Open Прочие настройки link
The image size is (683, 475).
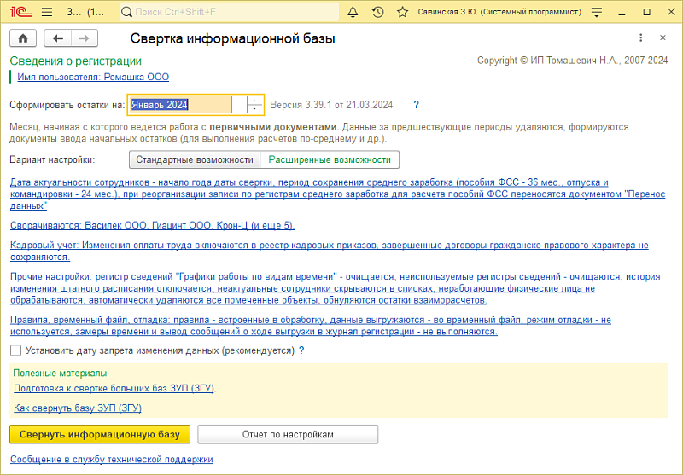[x=335, y=288]
